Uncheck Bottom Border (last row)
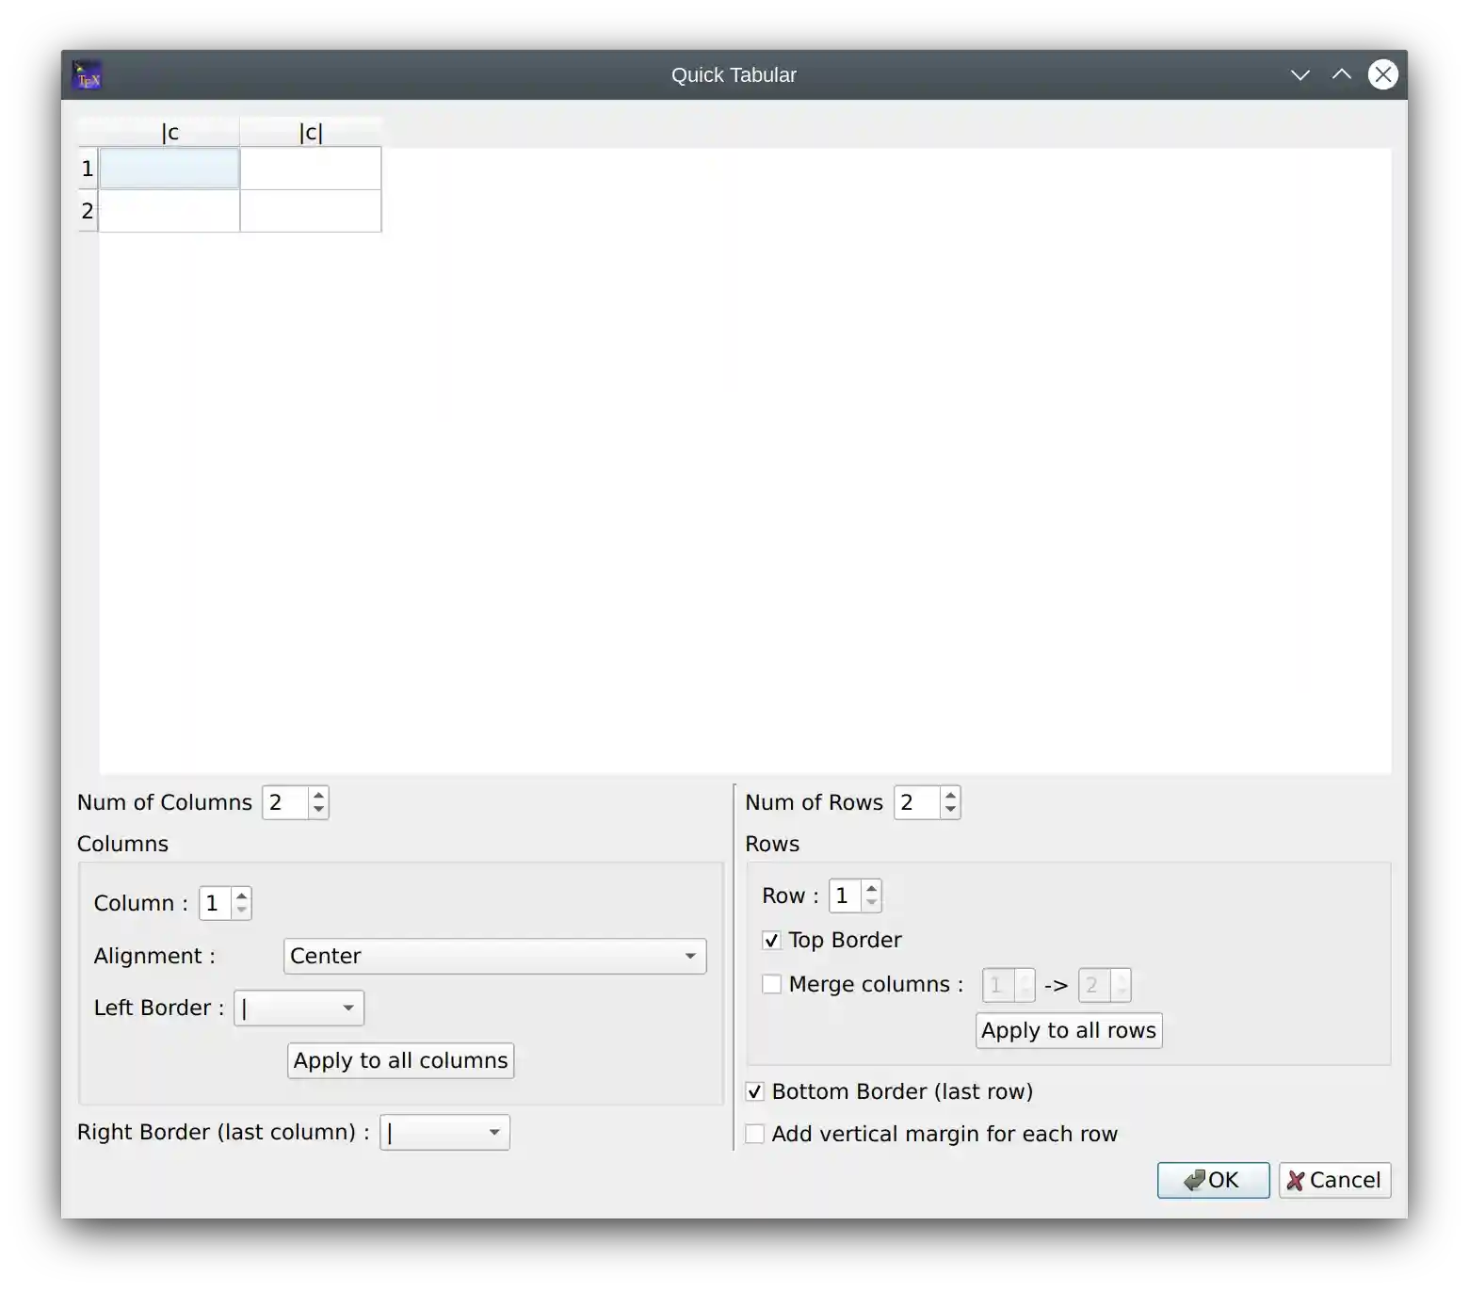This screenshot has height=1291, width=1469. [x=754, y=1090]
